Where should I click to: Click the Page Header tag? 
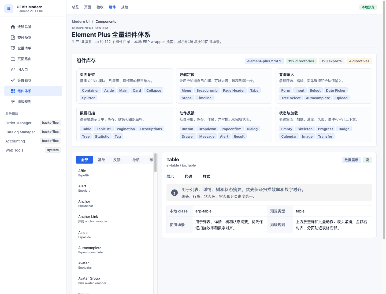click(234, 90)
